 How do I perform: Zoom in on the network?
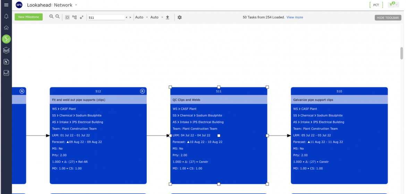pos(51,17)
